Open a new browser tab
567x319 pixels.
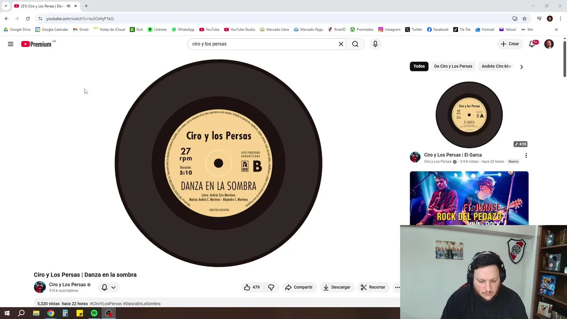coord(86,6)
